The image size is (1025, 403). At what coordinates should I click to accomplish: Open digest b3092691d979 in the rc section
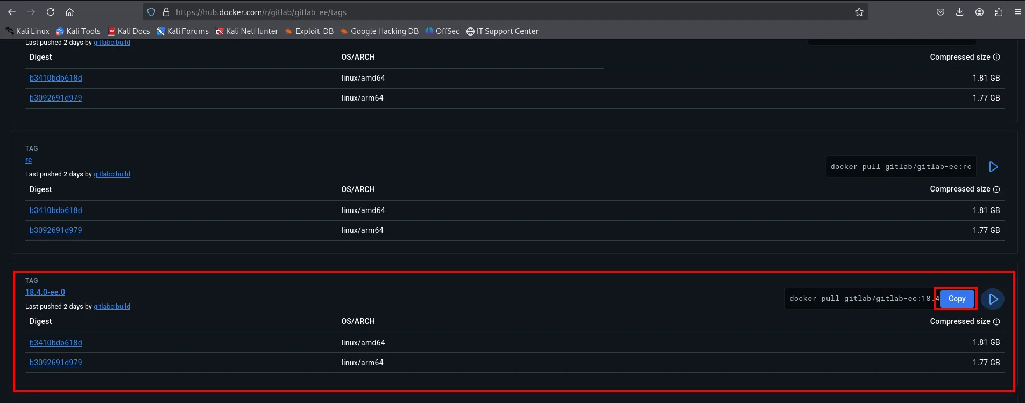pyautogui.click(x=56, y=230)
